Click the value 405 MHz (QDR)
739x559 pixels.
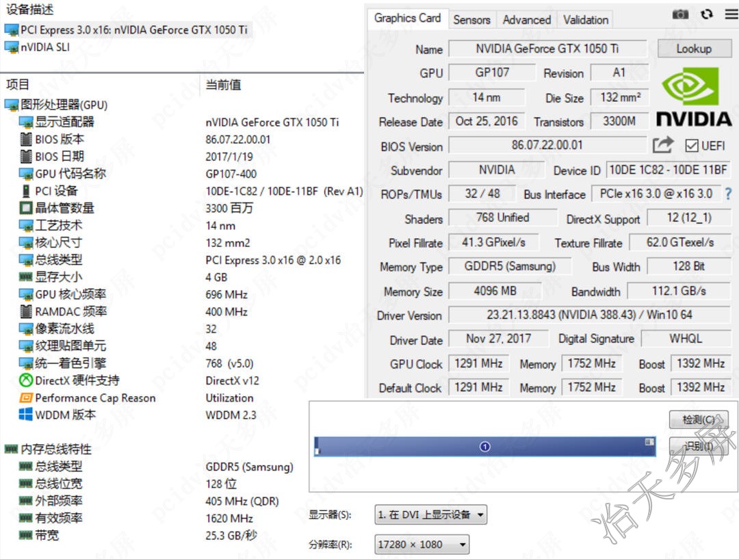[x=242, y=501]
